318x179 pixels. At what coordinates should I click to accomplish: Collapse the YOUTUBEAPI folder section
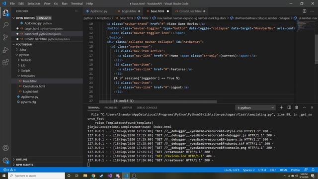[x=13, y=44]
